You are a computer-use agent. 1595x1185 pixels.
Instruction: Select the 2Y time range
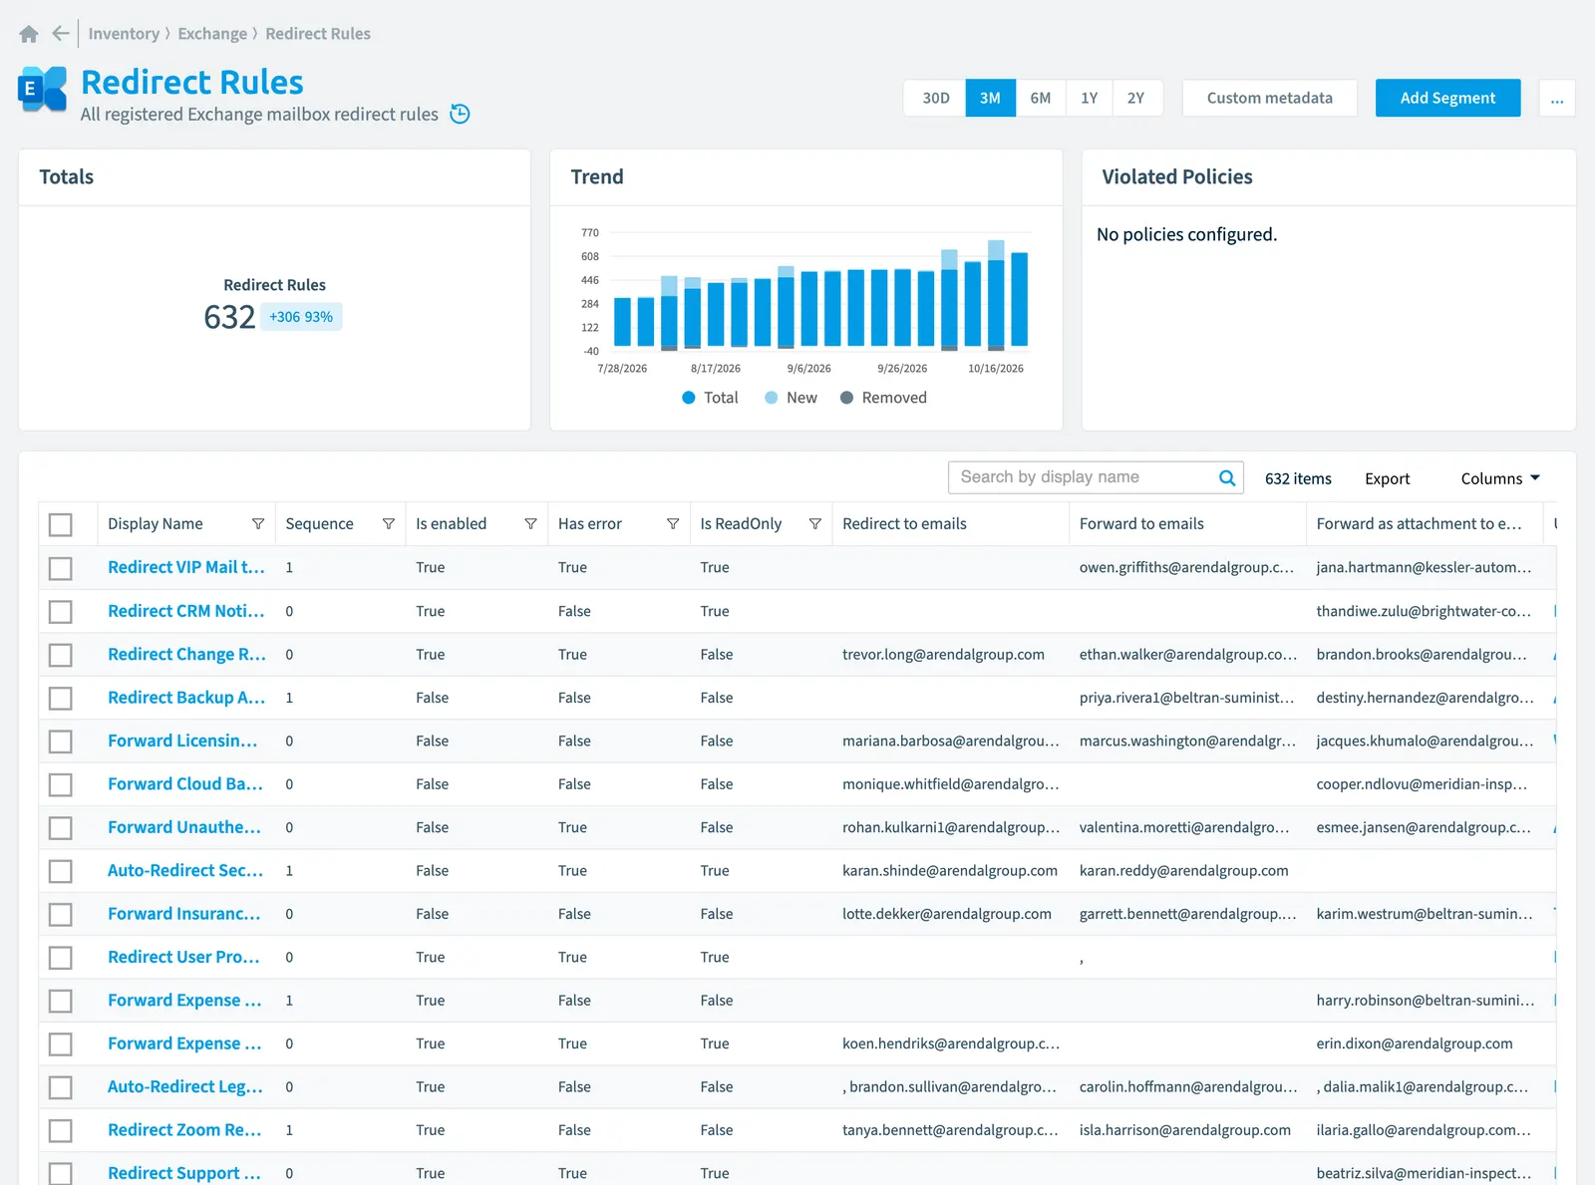click(x=1136, y=98)
